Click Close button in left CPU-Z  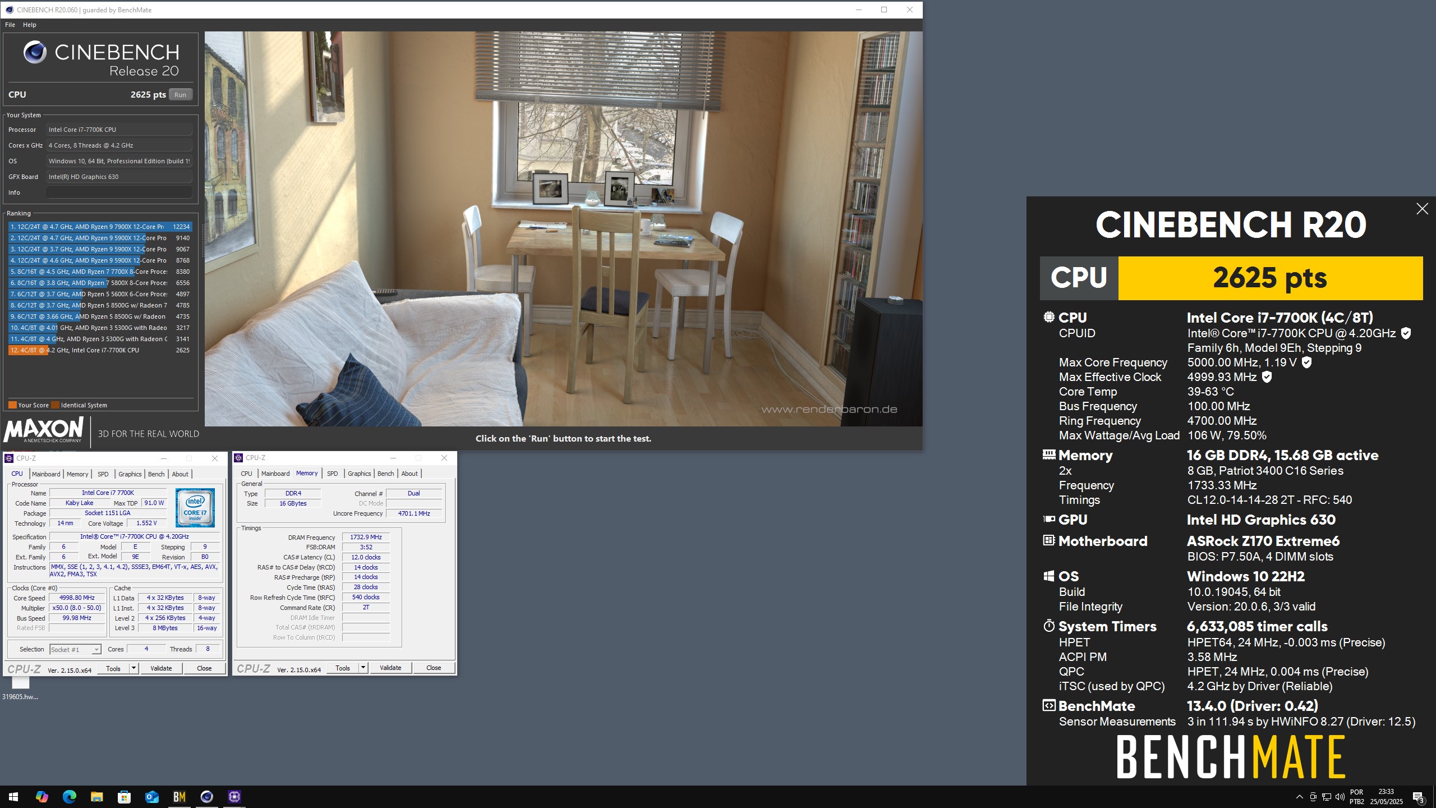(204, 668)
